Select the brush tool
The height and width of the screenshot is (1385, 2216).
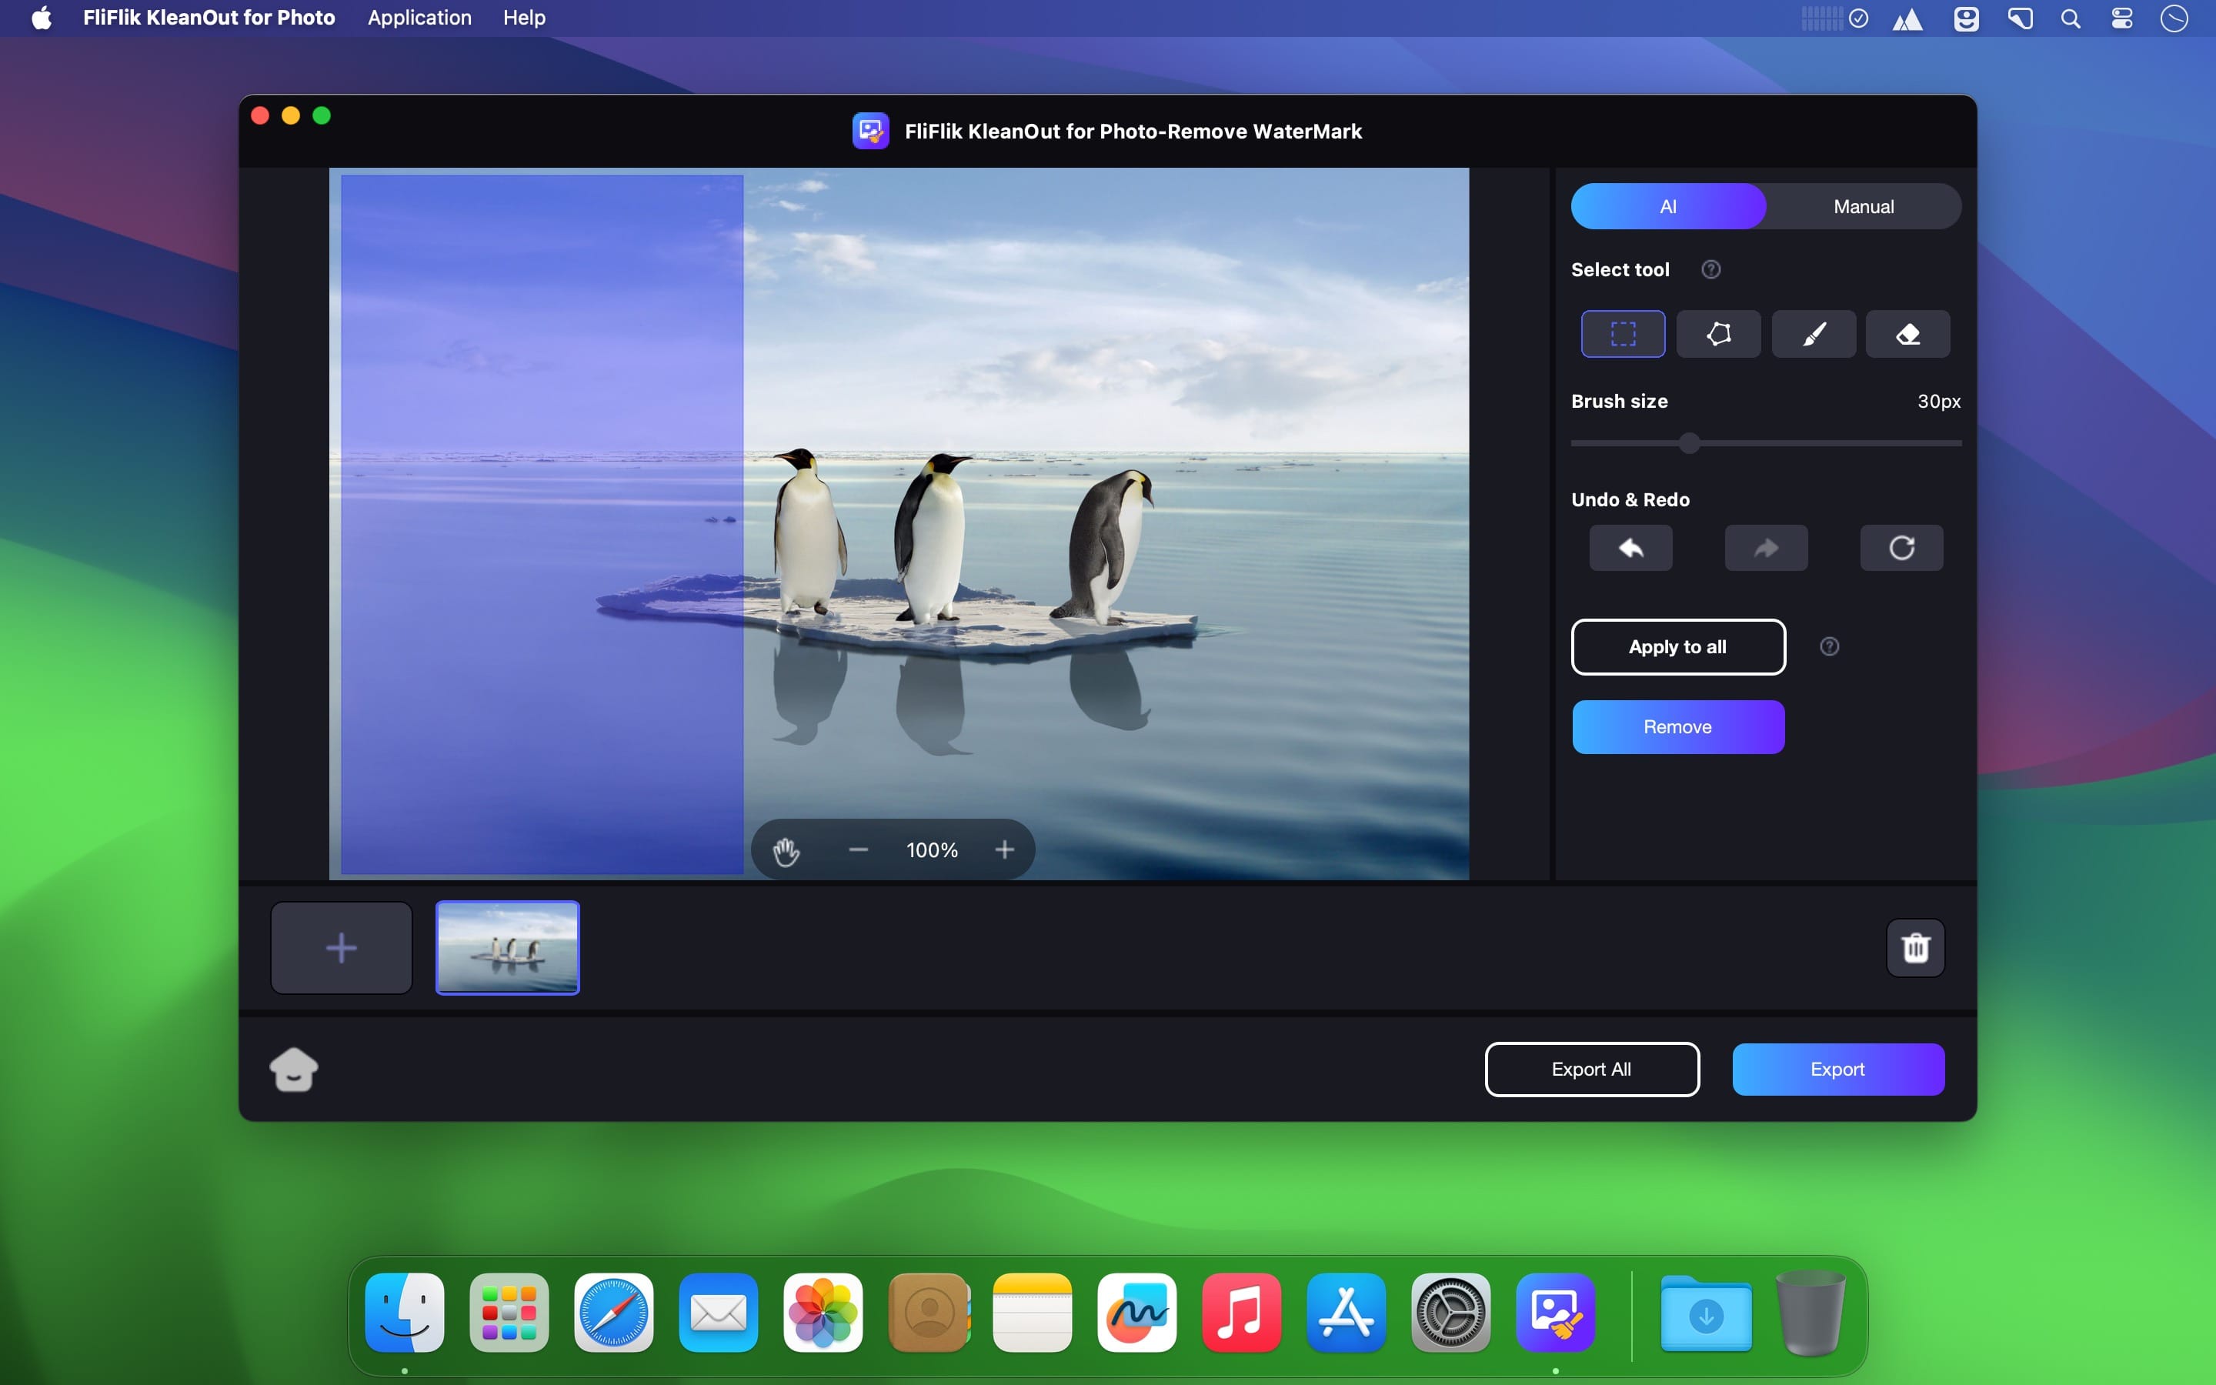(1813, 333)
